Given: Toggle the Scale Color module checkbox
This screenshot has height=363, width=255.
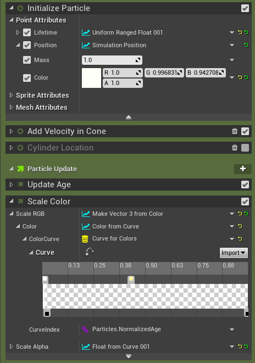Looking at the screenshot, I should pyautogui.click(x=245, y=202).
